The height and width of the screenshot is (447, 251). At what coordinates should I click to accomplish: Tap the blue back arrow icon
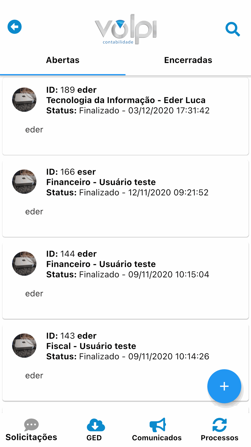pos(15,27)
